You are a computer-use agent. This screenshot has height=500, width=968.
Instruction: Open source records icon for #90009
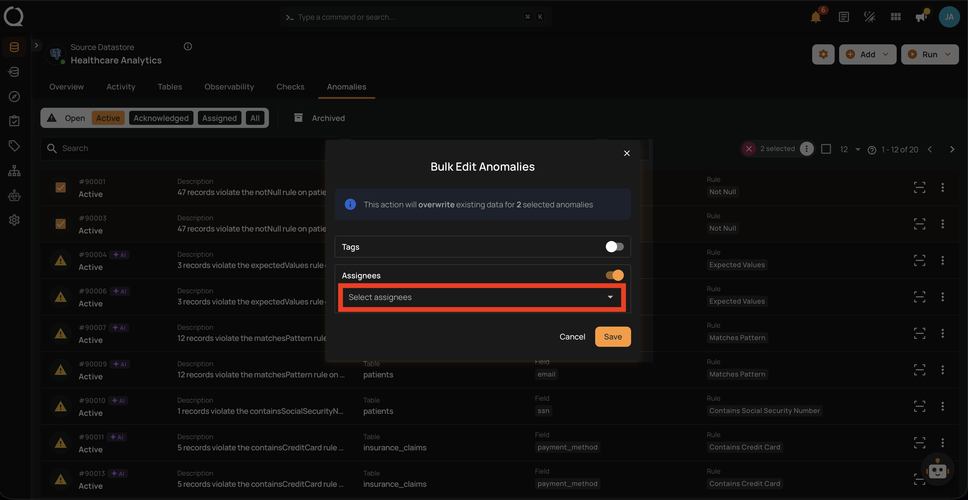click(x=919, y=370)
